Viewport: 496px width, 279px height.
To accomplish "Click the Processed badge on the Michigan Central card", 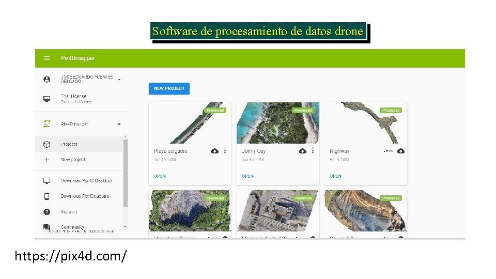I will tap(303, 198).
